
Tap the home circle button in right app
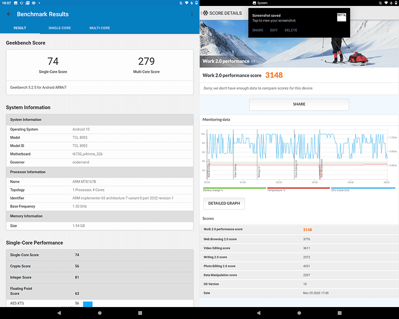[299, 313]
